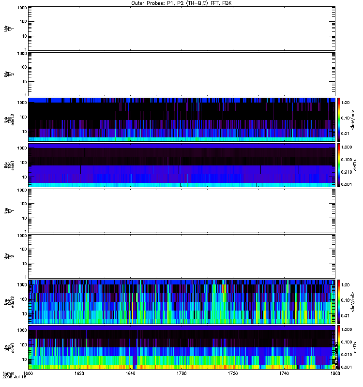Image resolution: width=363 pixels, height=387 pixels.
Task: Click the 1600 time axis label
Action: 28,373
